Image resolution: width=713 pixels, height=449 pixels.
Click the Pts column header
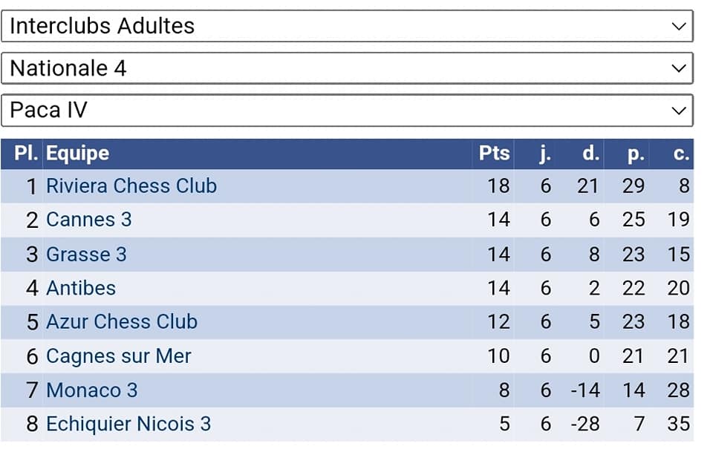pos(495,154)
